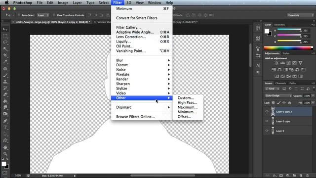
Task: Expand the Blur submenu
Action: (142, 60)
